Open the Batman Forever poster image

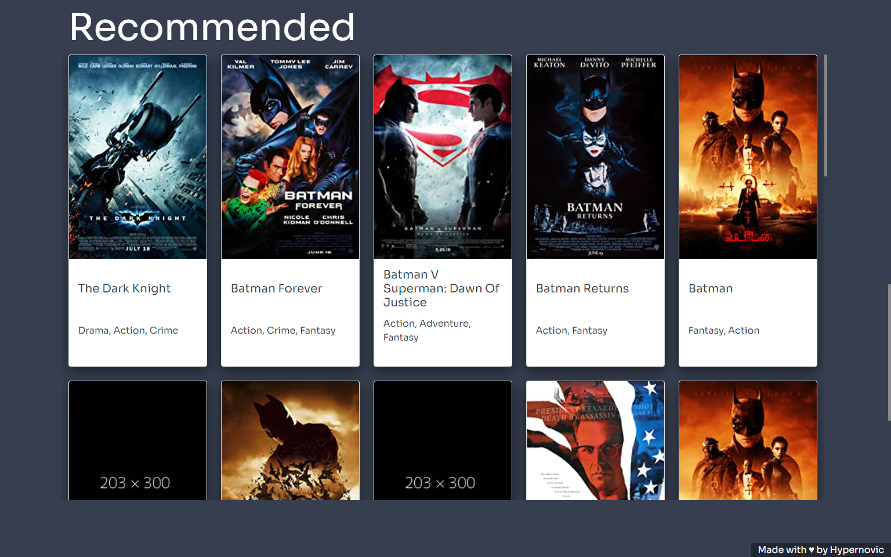tap(290, 157)
